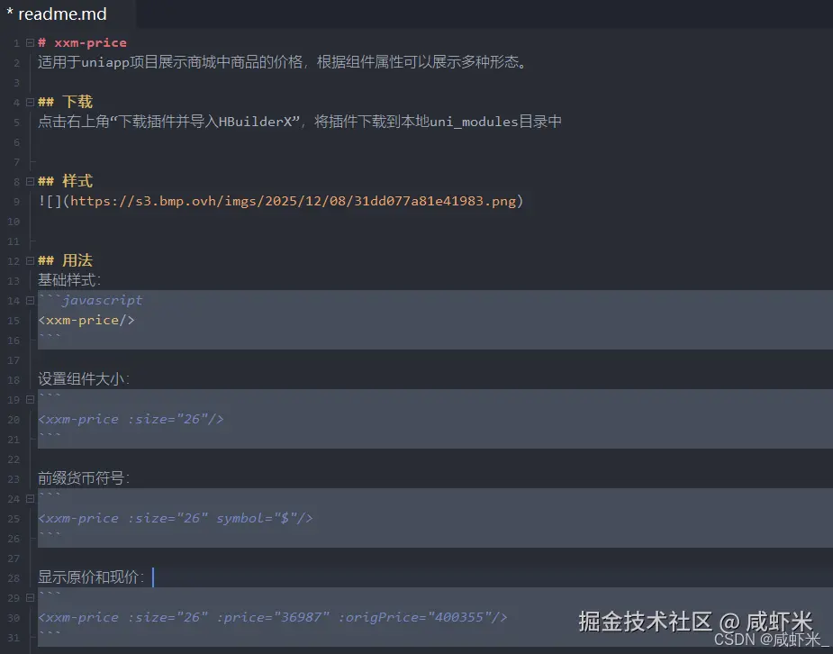Select the readme.md editor tab
The width and height of the screenshot is (833, 654).
tap(61, 14)
